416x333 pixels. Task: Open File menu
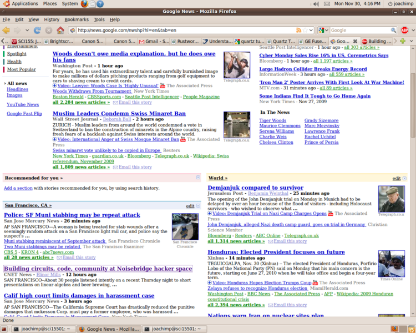coord(6,19)
